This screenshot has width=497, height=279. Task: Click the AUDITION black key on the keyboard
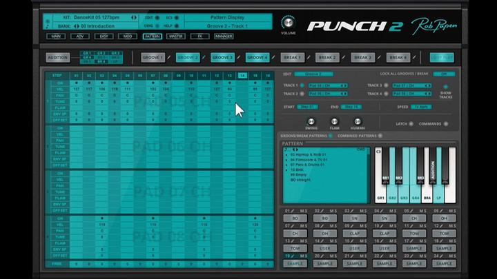(433, 166)
